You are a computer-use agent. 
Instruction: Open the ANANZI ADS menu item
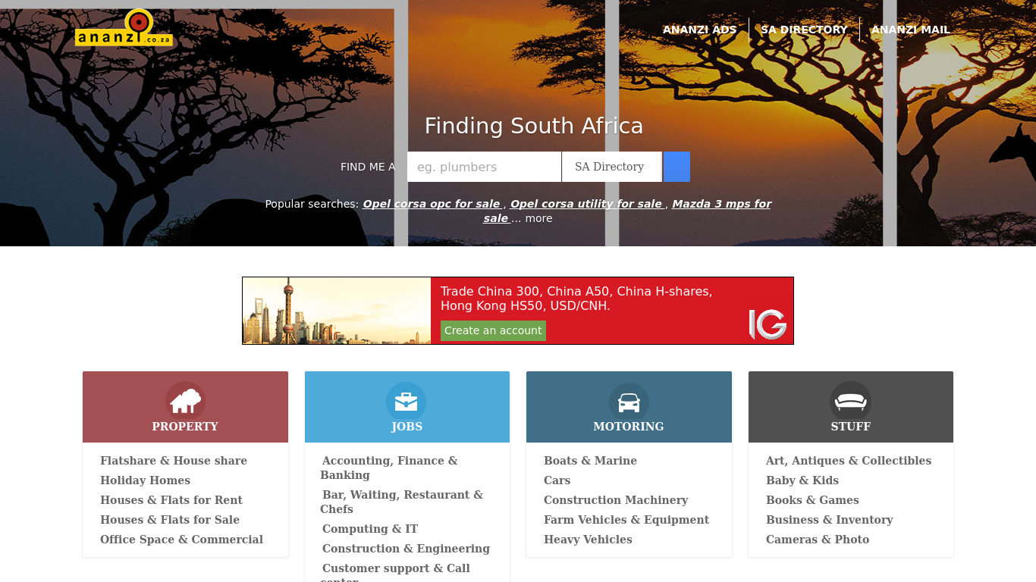699,30
